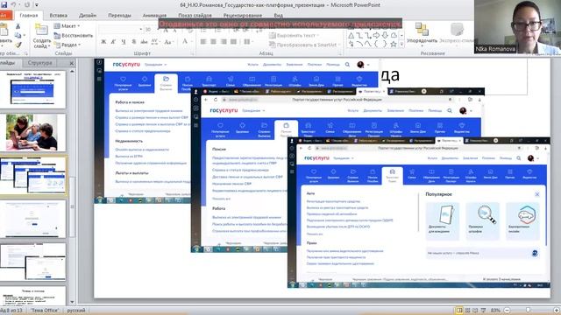The width and height of the screenshot is (561, 315).
Task: Open the Макет layout dropdown
Action: 67,26
